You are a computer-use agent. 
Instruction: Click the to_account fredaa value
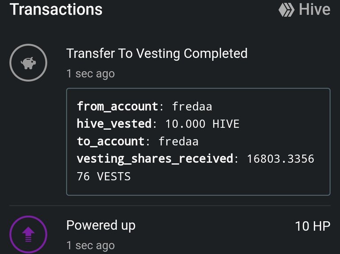pos(178,142)
